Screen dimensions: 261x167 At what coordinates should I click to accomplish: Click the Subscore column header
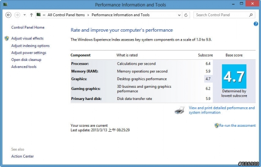[x=206, y=55]
